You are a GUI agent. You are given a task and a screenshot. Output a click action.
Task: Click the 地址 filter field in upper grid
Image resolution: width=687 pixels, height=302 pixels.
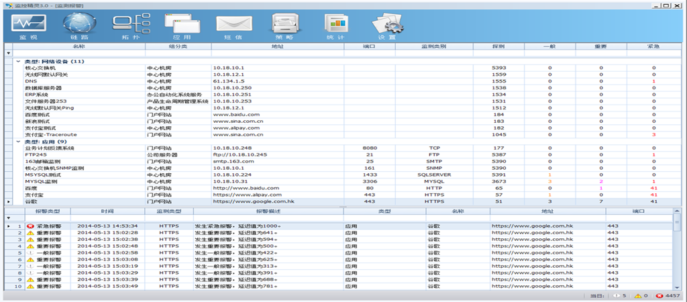pos(277,53)
